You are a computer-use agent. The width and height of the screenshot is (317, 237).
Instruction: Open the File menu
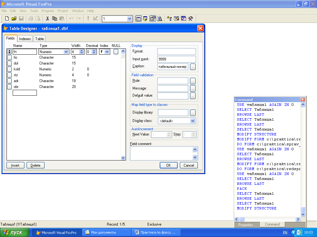[4, 11]
